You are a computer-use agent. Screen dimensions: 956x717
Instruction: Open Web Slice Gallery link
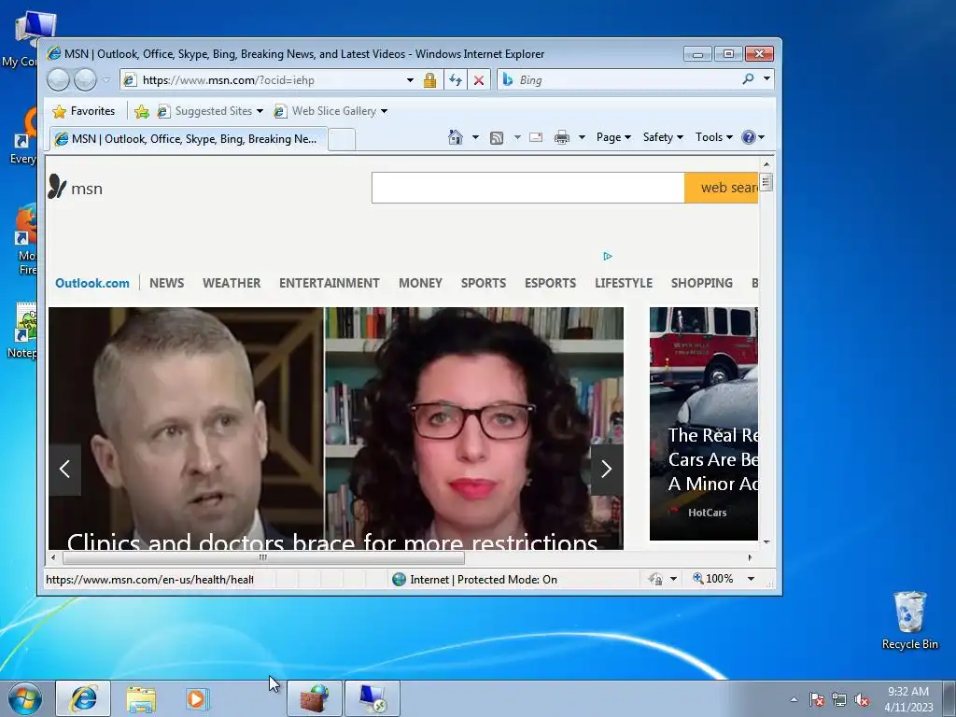click(330, 111)
